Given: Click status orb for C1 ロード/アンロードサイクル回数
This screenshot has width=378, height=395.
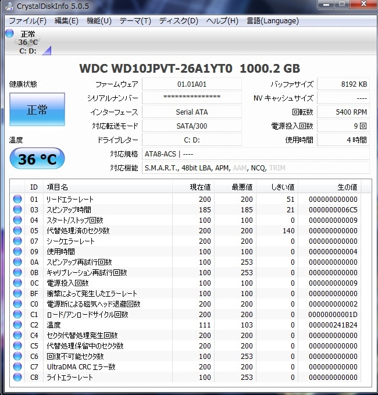Looking at the screenshot, I should coord(17,314).
